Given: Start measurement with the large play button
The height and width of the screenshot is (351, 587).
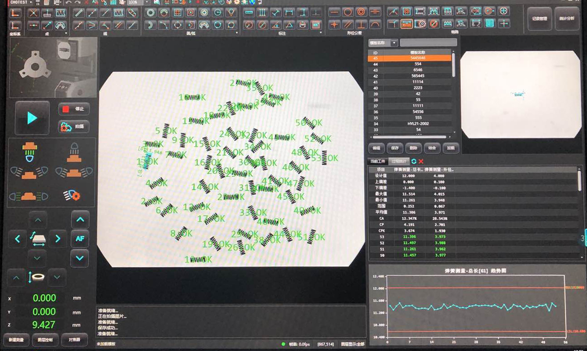Looking at the screenshot, I should [32, 118].
